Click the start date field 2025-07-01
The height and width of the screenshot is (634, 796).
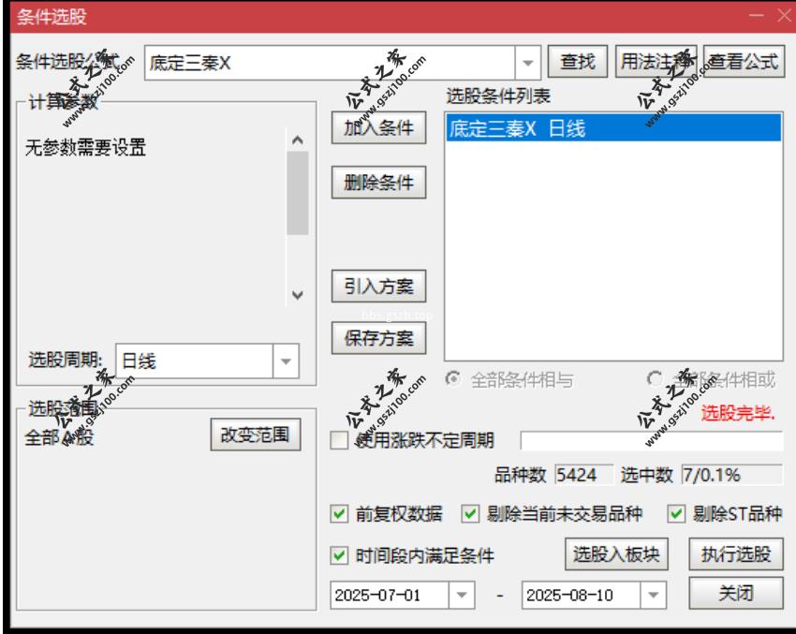point(390,595)
